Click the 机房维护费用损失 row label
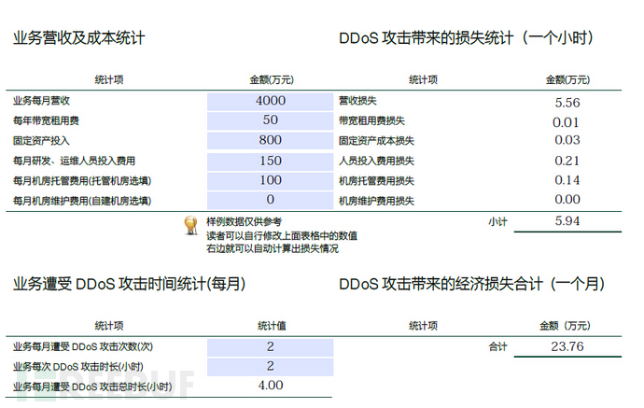The height and width of the screenshot is (408, 644). 377,201
